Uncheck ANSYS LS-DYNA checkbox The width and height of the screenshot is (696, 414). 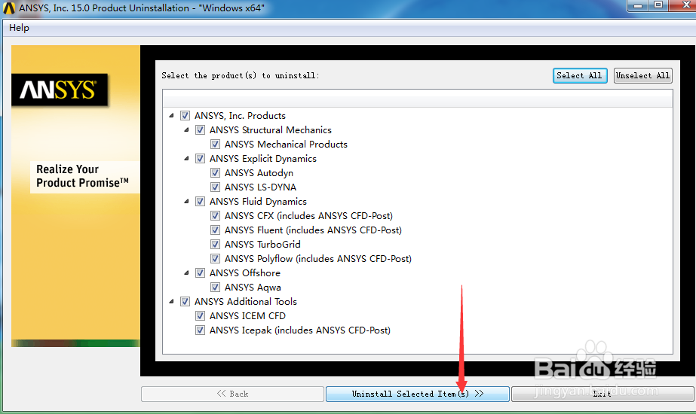pos(215,187)
